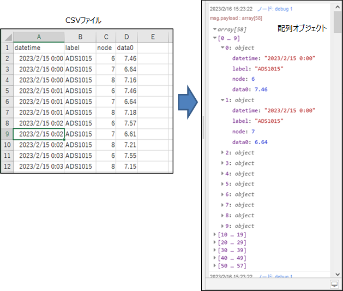343x291 pixels.
Task: Collapse object 1 in debug tree
Action: 222,100
